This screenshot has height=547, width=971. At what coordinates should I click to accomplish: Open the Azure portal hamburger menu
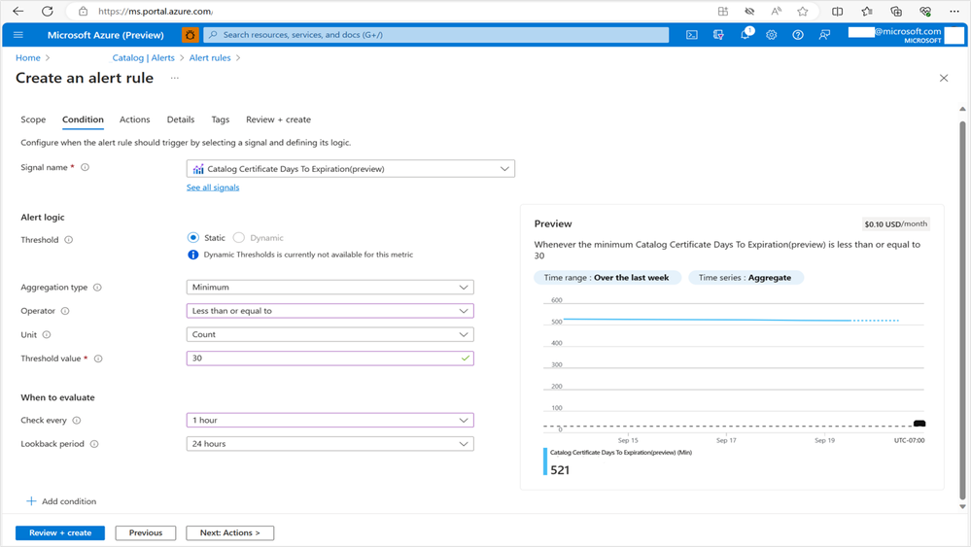point(18,35)
